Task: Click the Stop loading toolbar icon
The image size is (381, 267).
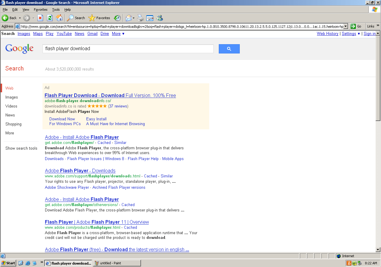Action: [40, 18]
